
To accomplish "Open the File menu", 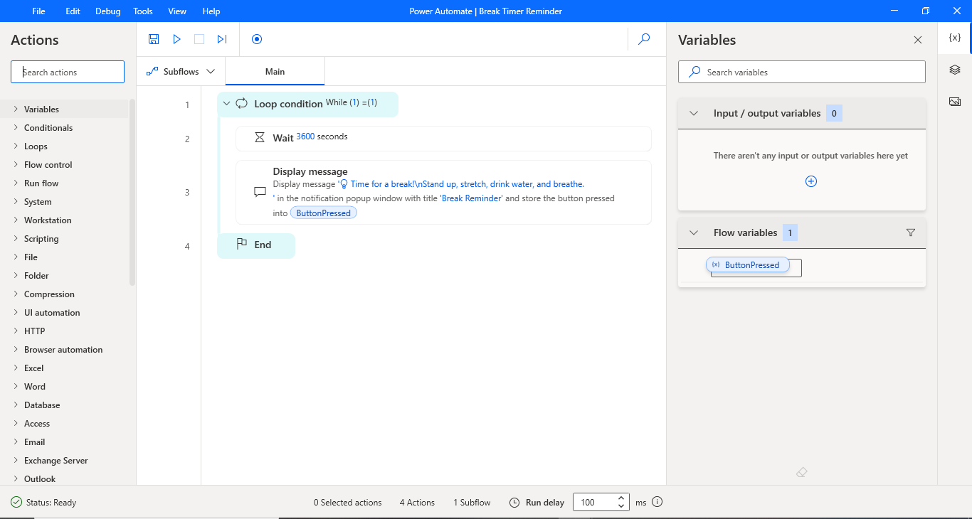I will pyautogui.click(x=39, y=11).
